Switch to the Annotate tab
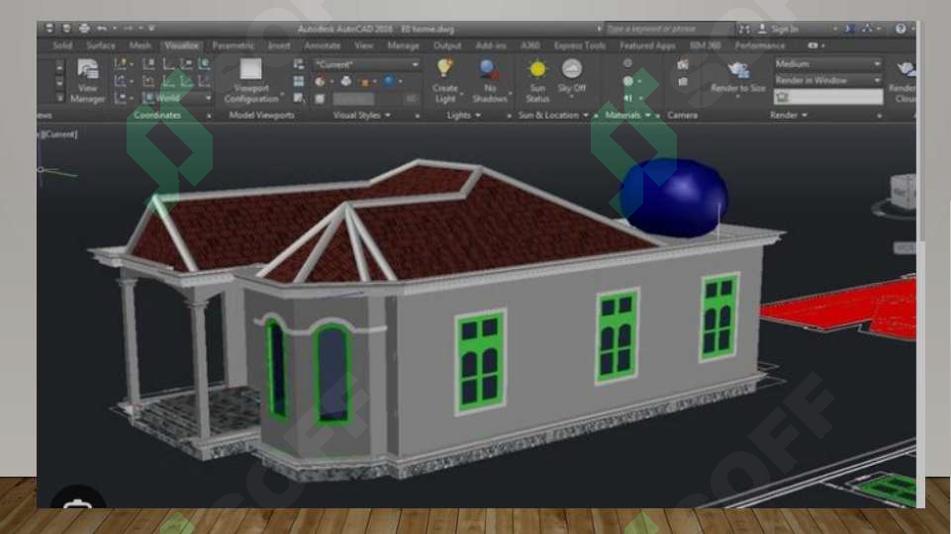Screen dimensions: 951x534 point(322,45)
